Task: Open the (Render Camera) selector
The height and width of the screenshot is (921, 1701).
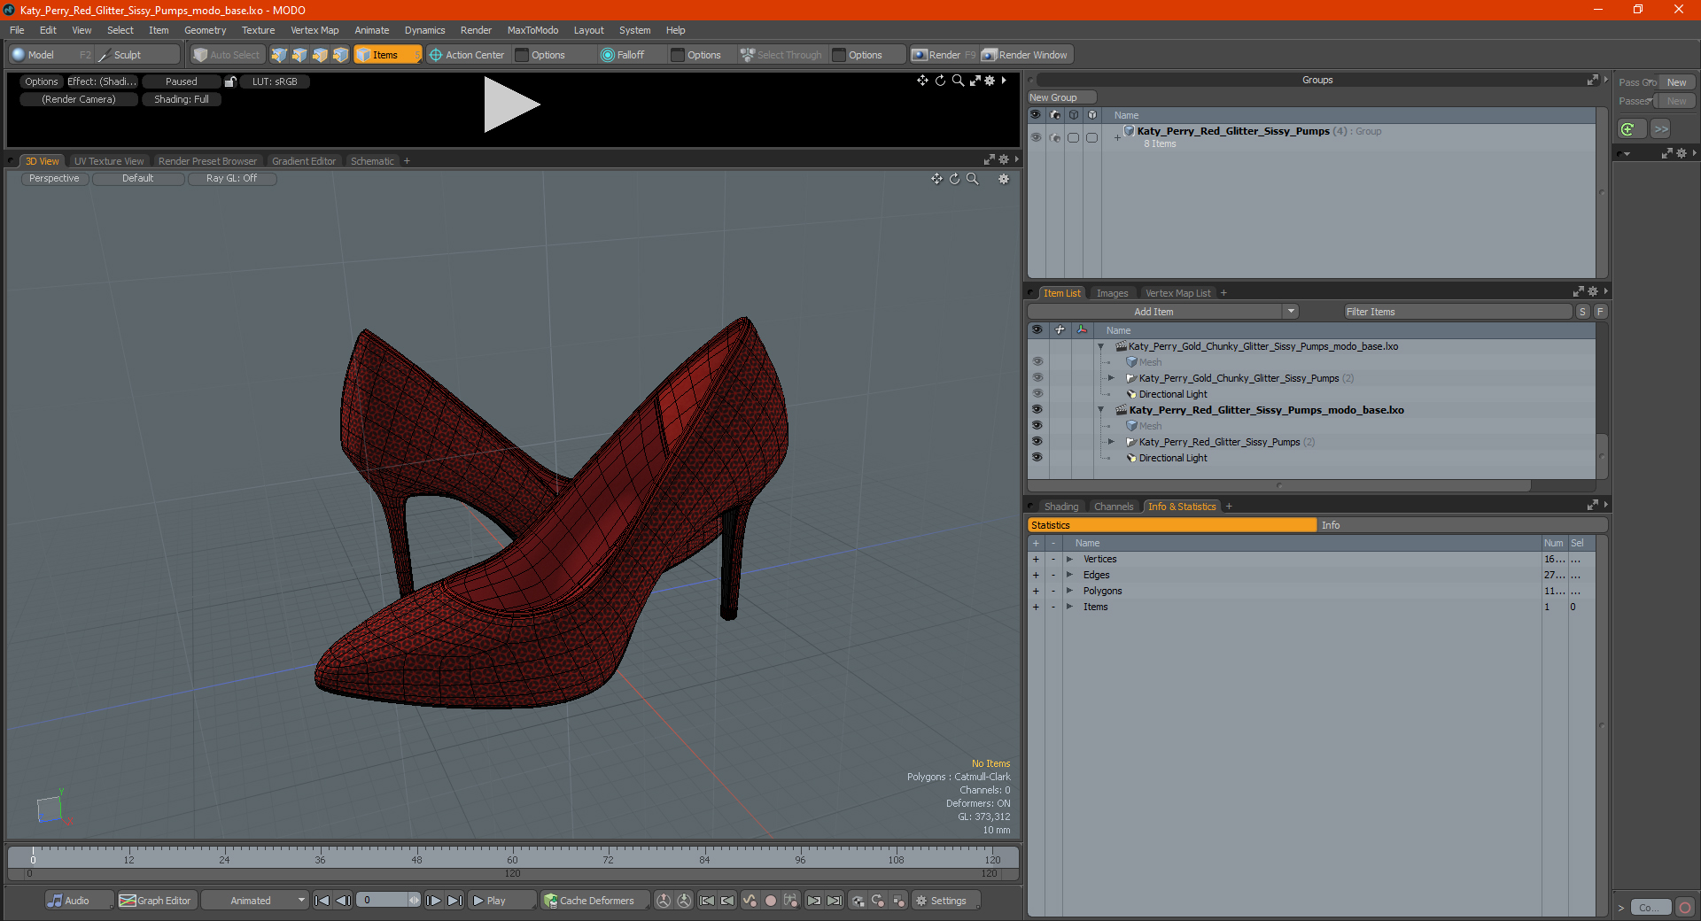Action: click(x=79, y=99)
